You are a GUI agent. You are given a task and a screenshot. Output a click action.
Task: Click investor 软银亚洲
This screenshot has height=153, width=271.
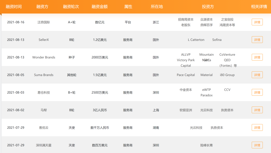[x=186, y=110]
